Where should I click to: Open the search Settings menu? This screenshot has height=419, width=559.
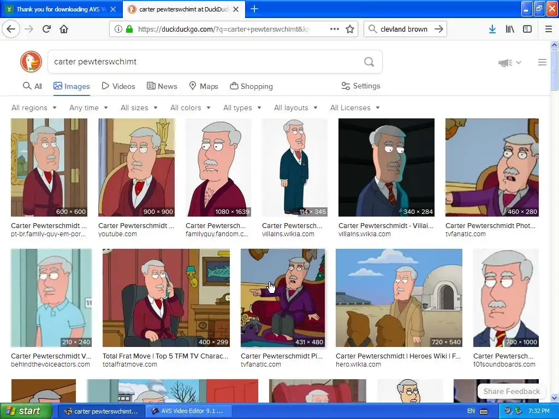(x=361, y=86)
